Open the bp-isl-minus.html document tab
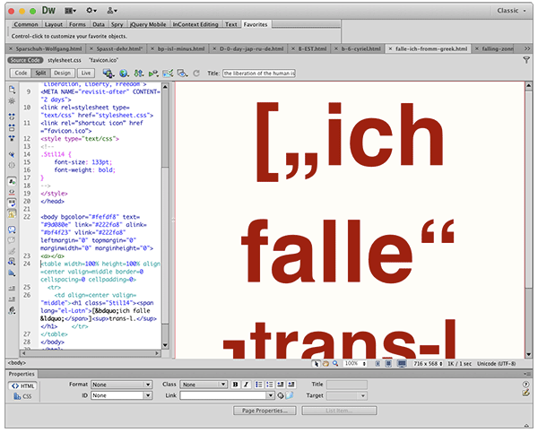 (x=178, y=48)
